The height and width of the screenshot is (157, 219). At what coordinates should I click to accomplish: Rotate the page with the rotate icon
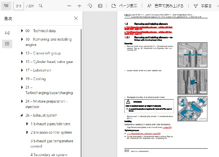[90, 6]
